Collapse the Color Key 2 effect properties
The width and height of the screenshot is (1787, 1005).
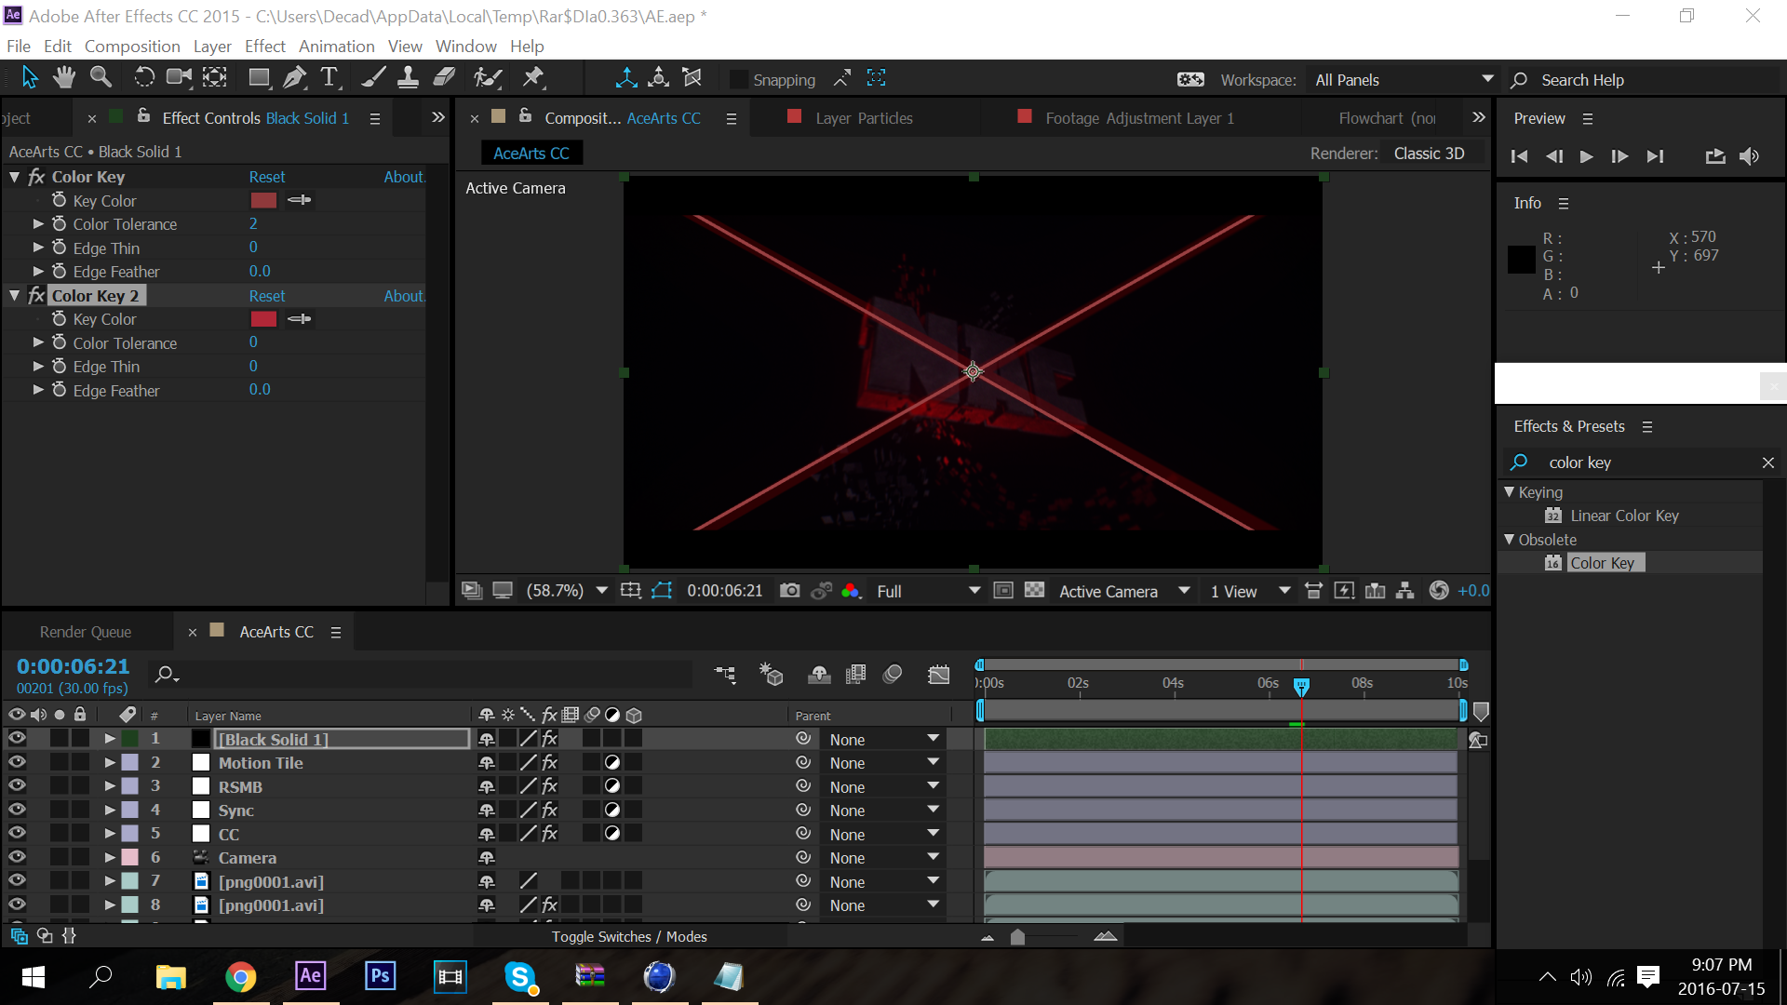pos(15,296)
